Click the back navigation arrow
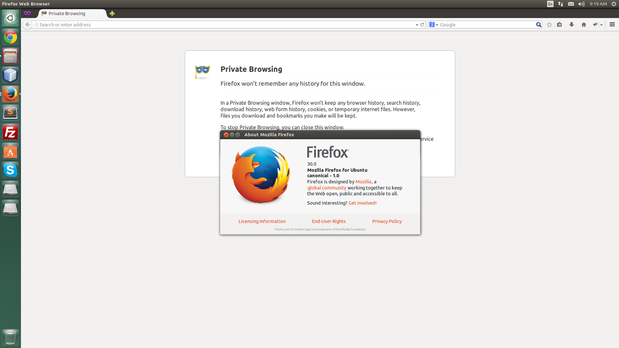The width and height of the screenshot is (619, 348). tap(27, 24)
